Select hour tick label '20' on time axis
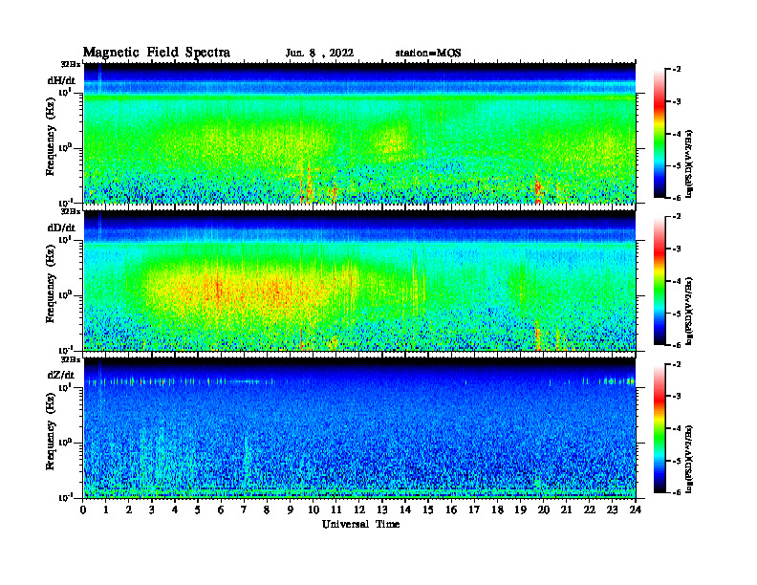 tap(544, 510)
